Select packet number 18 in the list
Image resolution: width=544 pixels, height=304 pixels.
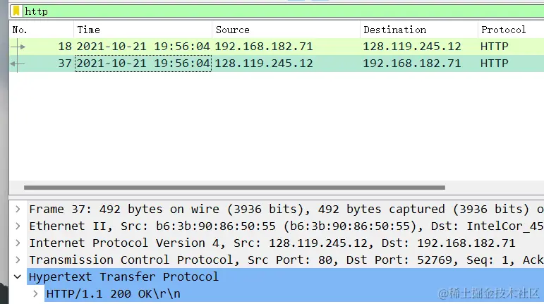(x=65, y=47)
